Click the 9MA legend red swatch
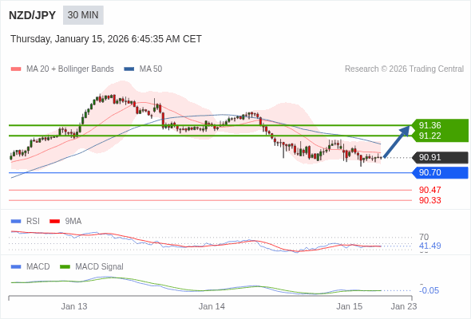The height and width of the screenshot is (319, 471). (54, 222)
